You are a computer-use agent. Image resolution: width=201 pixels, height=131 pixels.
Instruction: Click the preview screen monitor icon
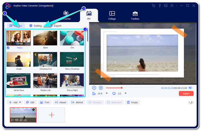click(x=114, y=93)
